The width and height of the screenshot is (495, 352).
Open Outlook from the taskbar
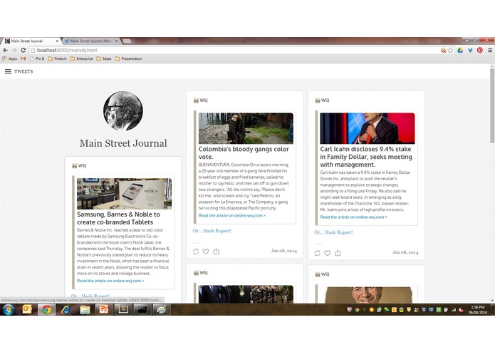pos(27,310)
